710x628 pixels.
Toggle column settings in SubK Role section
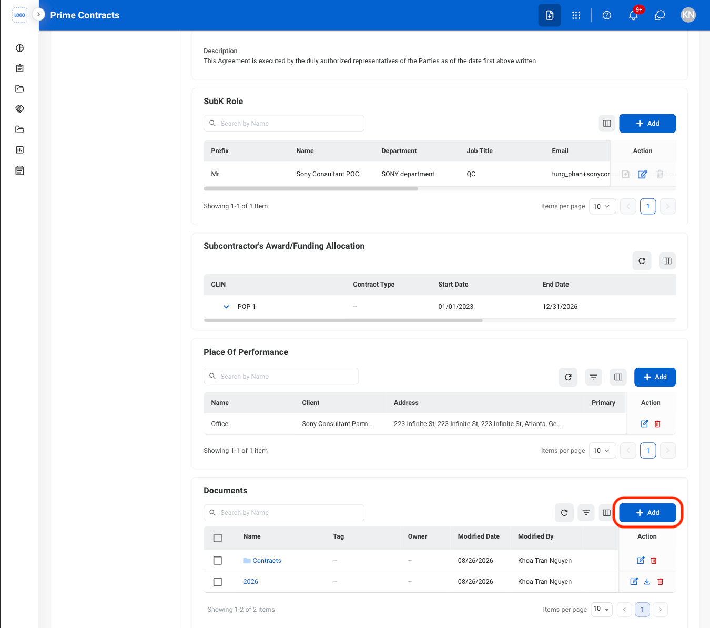tap(607, 124)
